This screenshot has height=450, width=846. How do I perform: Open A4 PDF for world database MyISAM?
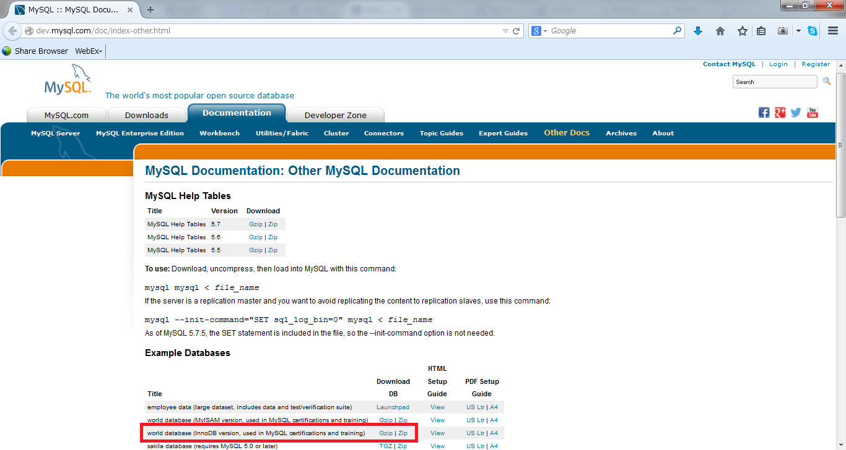pos(494,420)
